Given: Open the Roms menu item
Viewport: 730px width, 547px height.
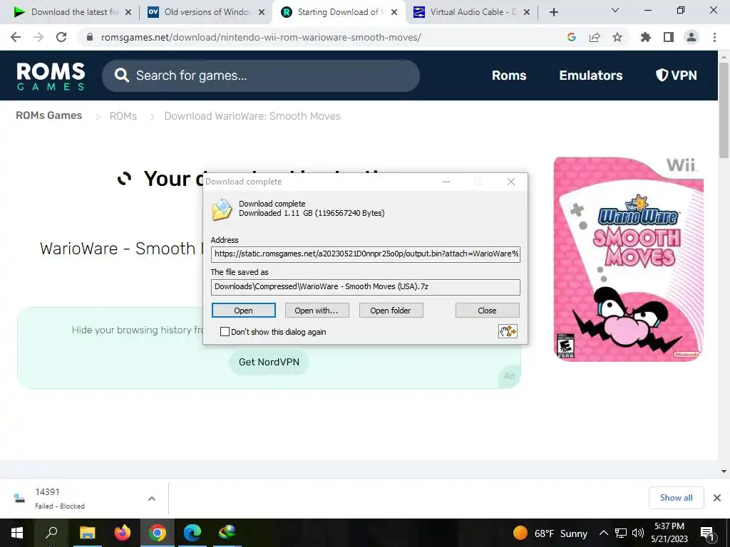Looking at the screenshot, I should 509,75.
